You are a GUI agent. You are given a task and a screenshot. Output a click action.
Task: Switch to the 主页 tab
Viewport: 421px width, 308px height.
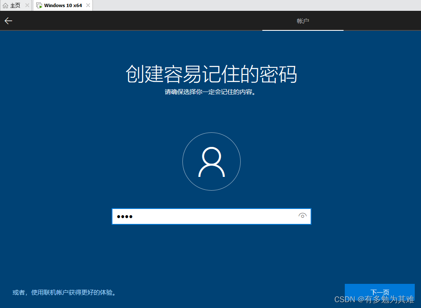(x=15, y=6)
